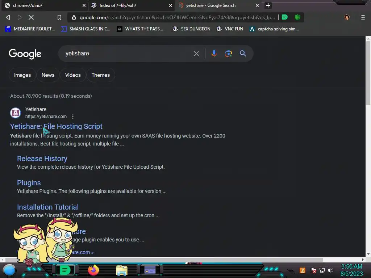Launch Firefox from the taskbar
371x278 pixels.
93,270
